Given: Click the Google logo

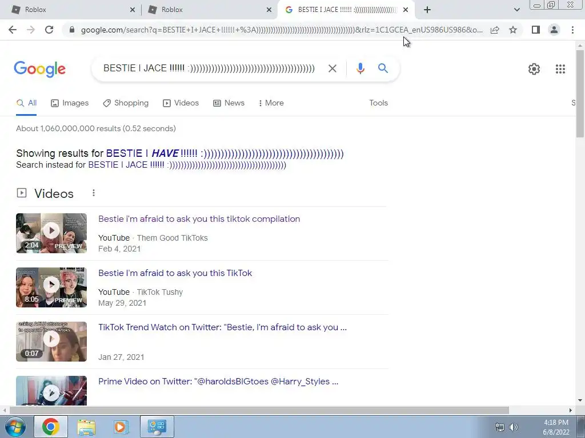Looking at the screenshot, I should coord(40,69).
